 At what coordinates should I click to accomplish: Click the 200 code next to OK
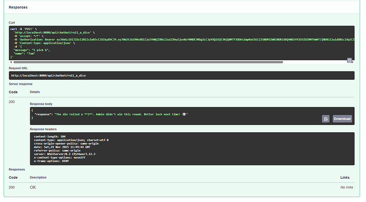[x=12, y=187]
